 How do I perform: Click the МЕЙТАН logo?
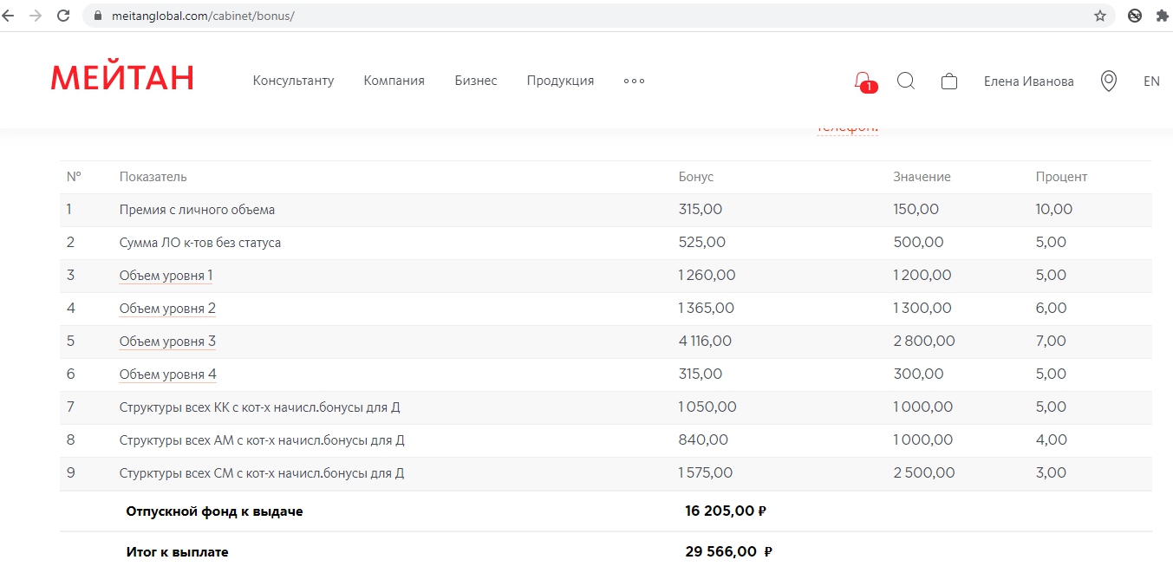[x=122, y=78]
